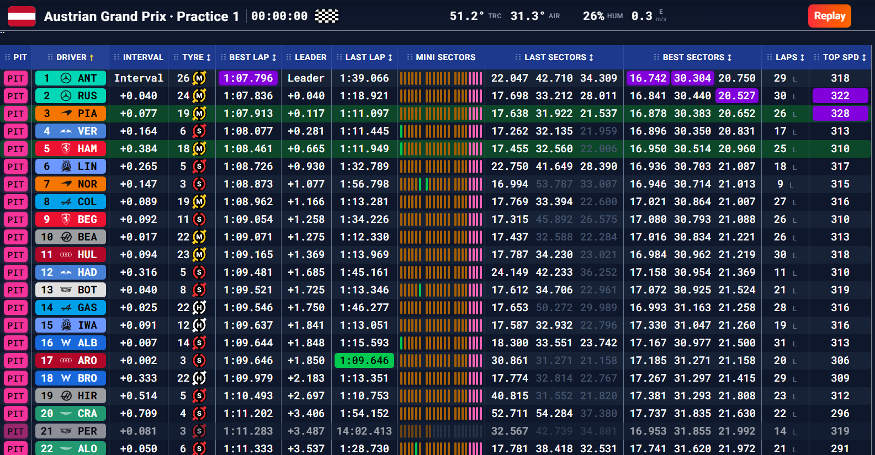875x455 pixels.
Task: Click the PIT badge in the ANT row
Action: click(15, 78)
